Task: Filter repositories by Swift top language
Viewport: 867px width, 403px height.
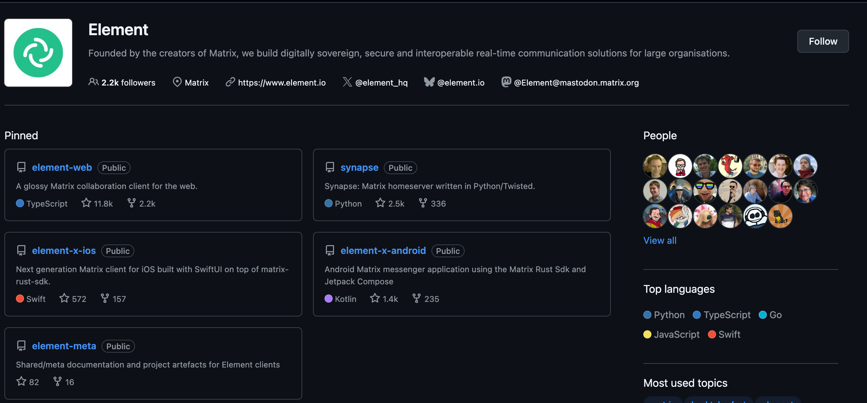Action: (x=724, y=334)
